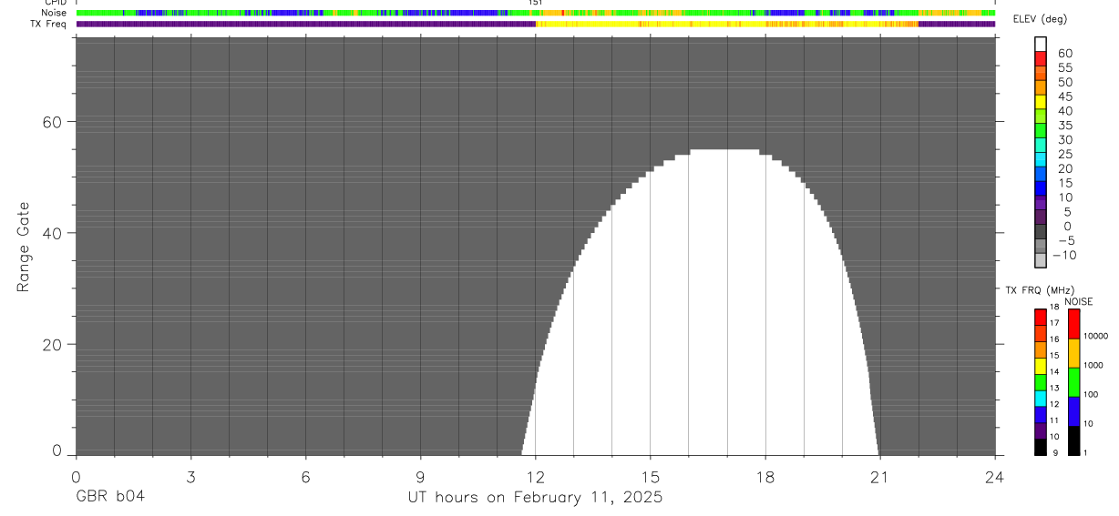Select the yellow 14–15 MHz TX frequency swatch

1041,366
